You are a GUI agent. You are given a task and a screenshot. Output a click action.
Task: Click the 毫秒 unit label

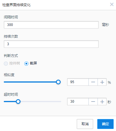pos(105,25)
